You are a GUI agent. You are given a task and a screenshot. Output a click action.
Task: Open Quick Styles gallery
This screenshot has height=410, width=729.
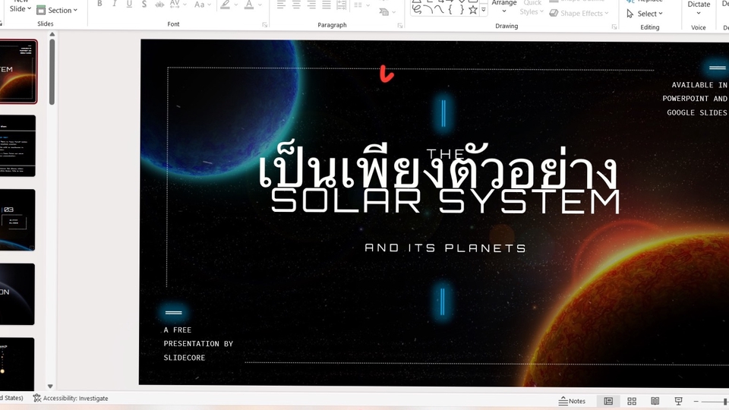tap(532, 8)
